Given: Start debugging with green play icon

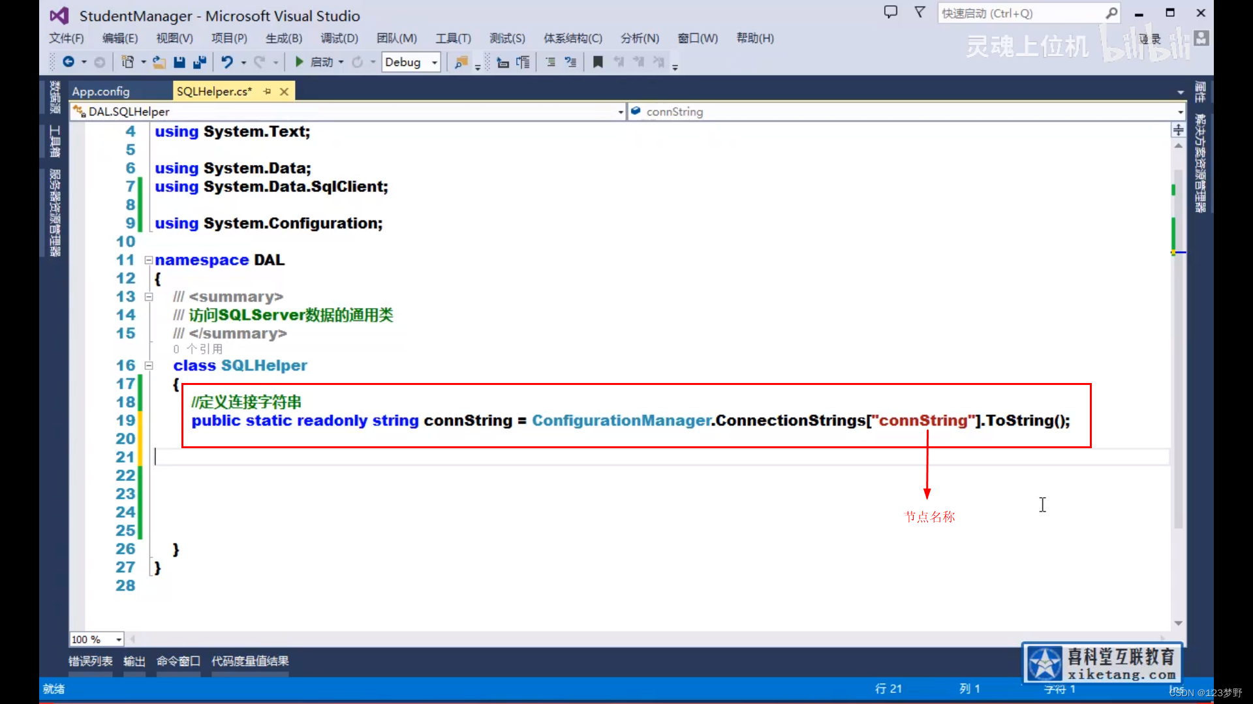Looking at the screenshot, I should coord(299,62).
